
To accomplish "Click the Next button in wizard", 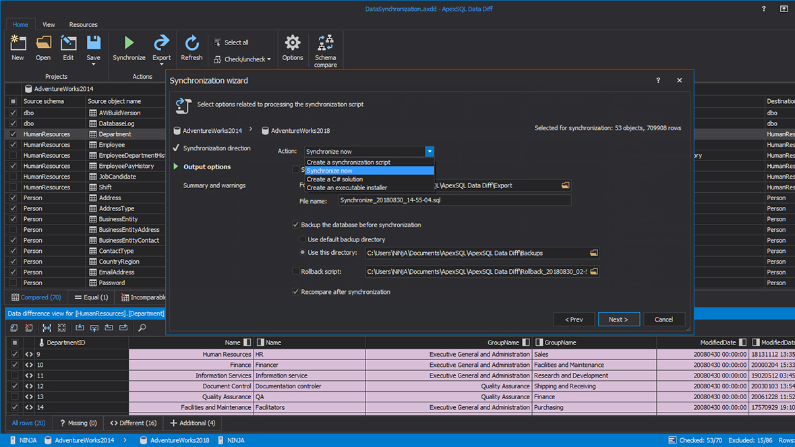I will tap(618, 320).
